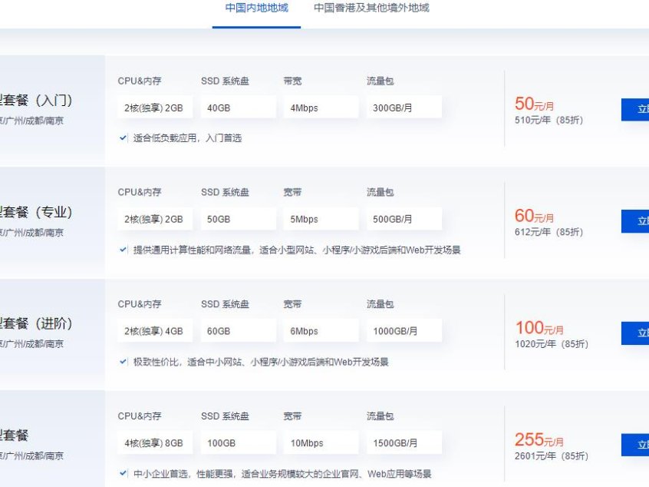Screen dimensions: 649x487
Task: Select the 2核(独享) 2GB box in the 入门 plan
Action: (155, 108)
